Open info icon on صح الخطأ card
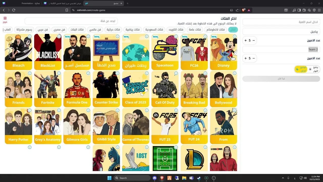Screen dimensions: 323x182 click(x=118, y=36)
